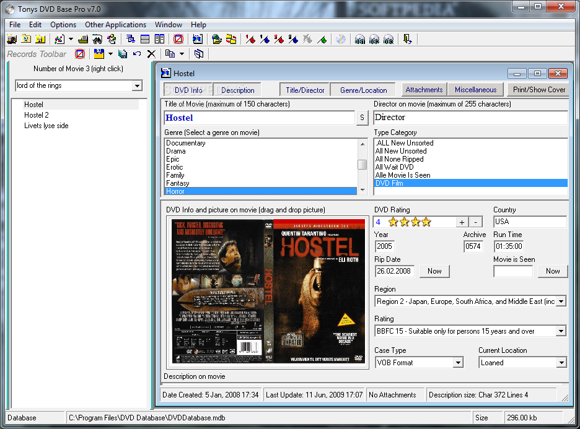This screenshot has width=580, height=429.
Task: Click the cascade windows icon
Action: point(131,39)
